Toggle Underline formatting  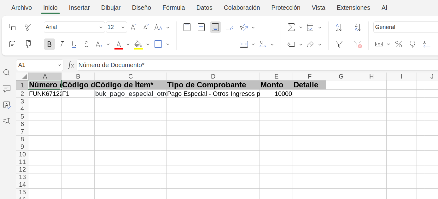pos(74,44)
